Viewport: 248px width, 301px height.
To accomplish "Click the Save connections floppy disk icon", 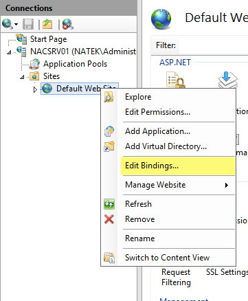I will coord(28,24).
